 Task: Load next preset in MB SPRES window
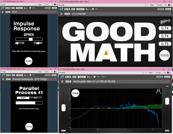pos(9,12)
